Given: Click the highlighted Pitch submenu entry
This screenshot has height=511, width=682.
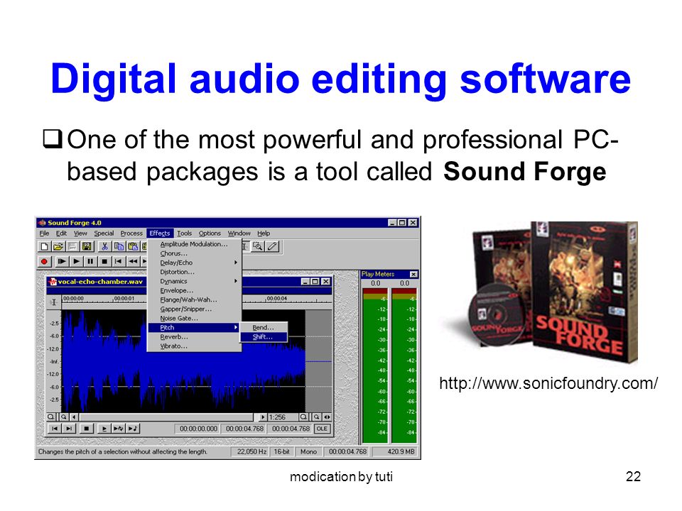Looking at the screenshot, I should point(195,328).
